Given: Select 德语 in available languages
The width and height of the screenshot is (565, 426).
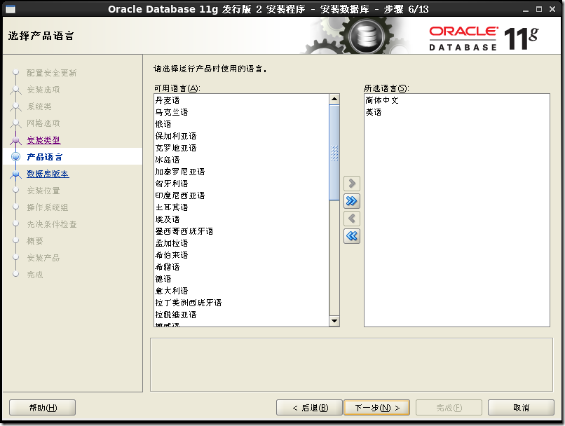Looking at the screenshot, I should [x=241, y=278].
